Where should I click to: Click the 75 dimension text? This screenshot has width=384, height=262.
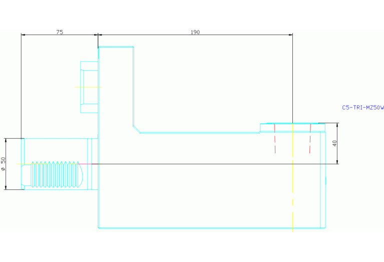click(x=60, y=32)
